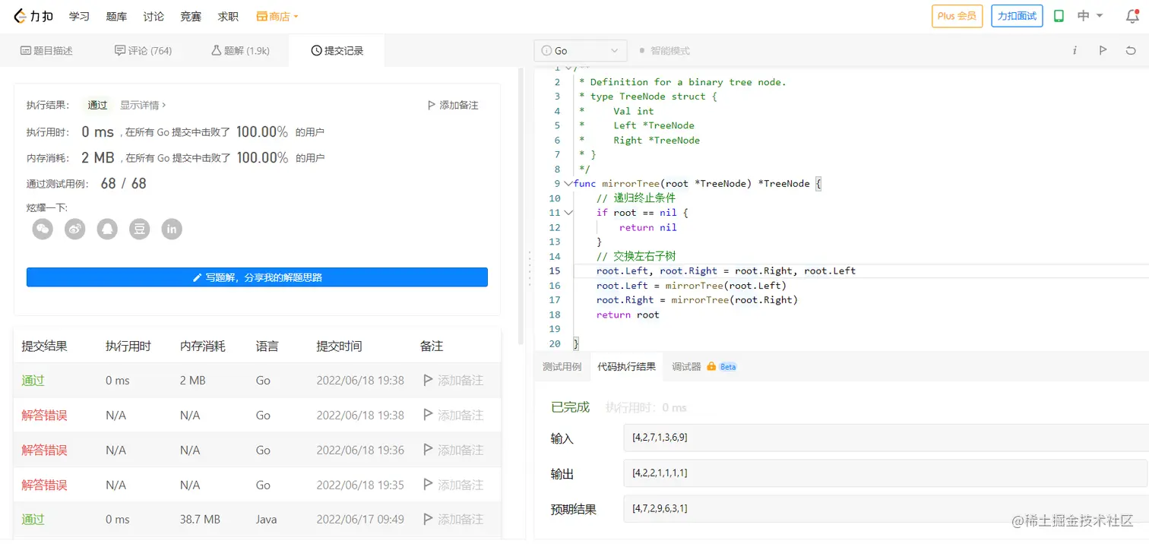Open 求职 in top navigation
Image resolution: width=1149 pixels, height=544 pixels.
[x=228, y=16]
